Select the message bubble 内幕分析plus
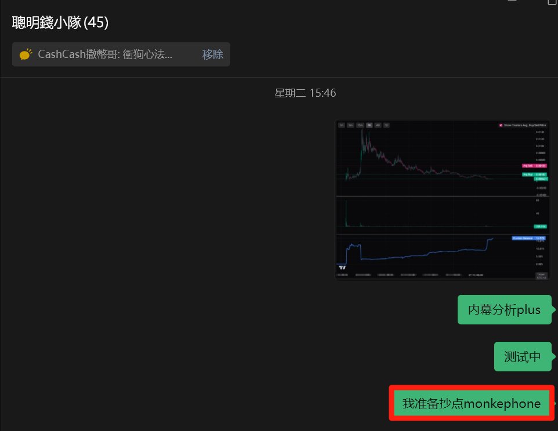 pyautogui.click(x=504, y=309)
